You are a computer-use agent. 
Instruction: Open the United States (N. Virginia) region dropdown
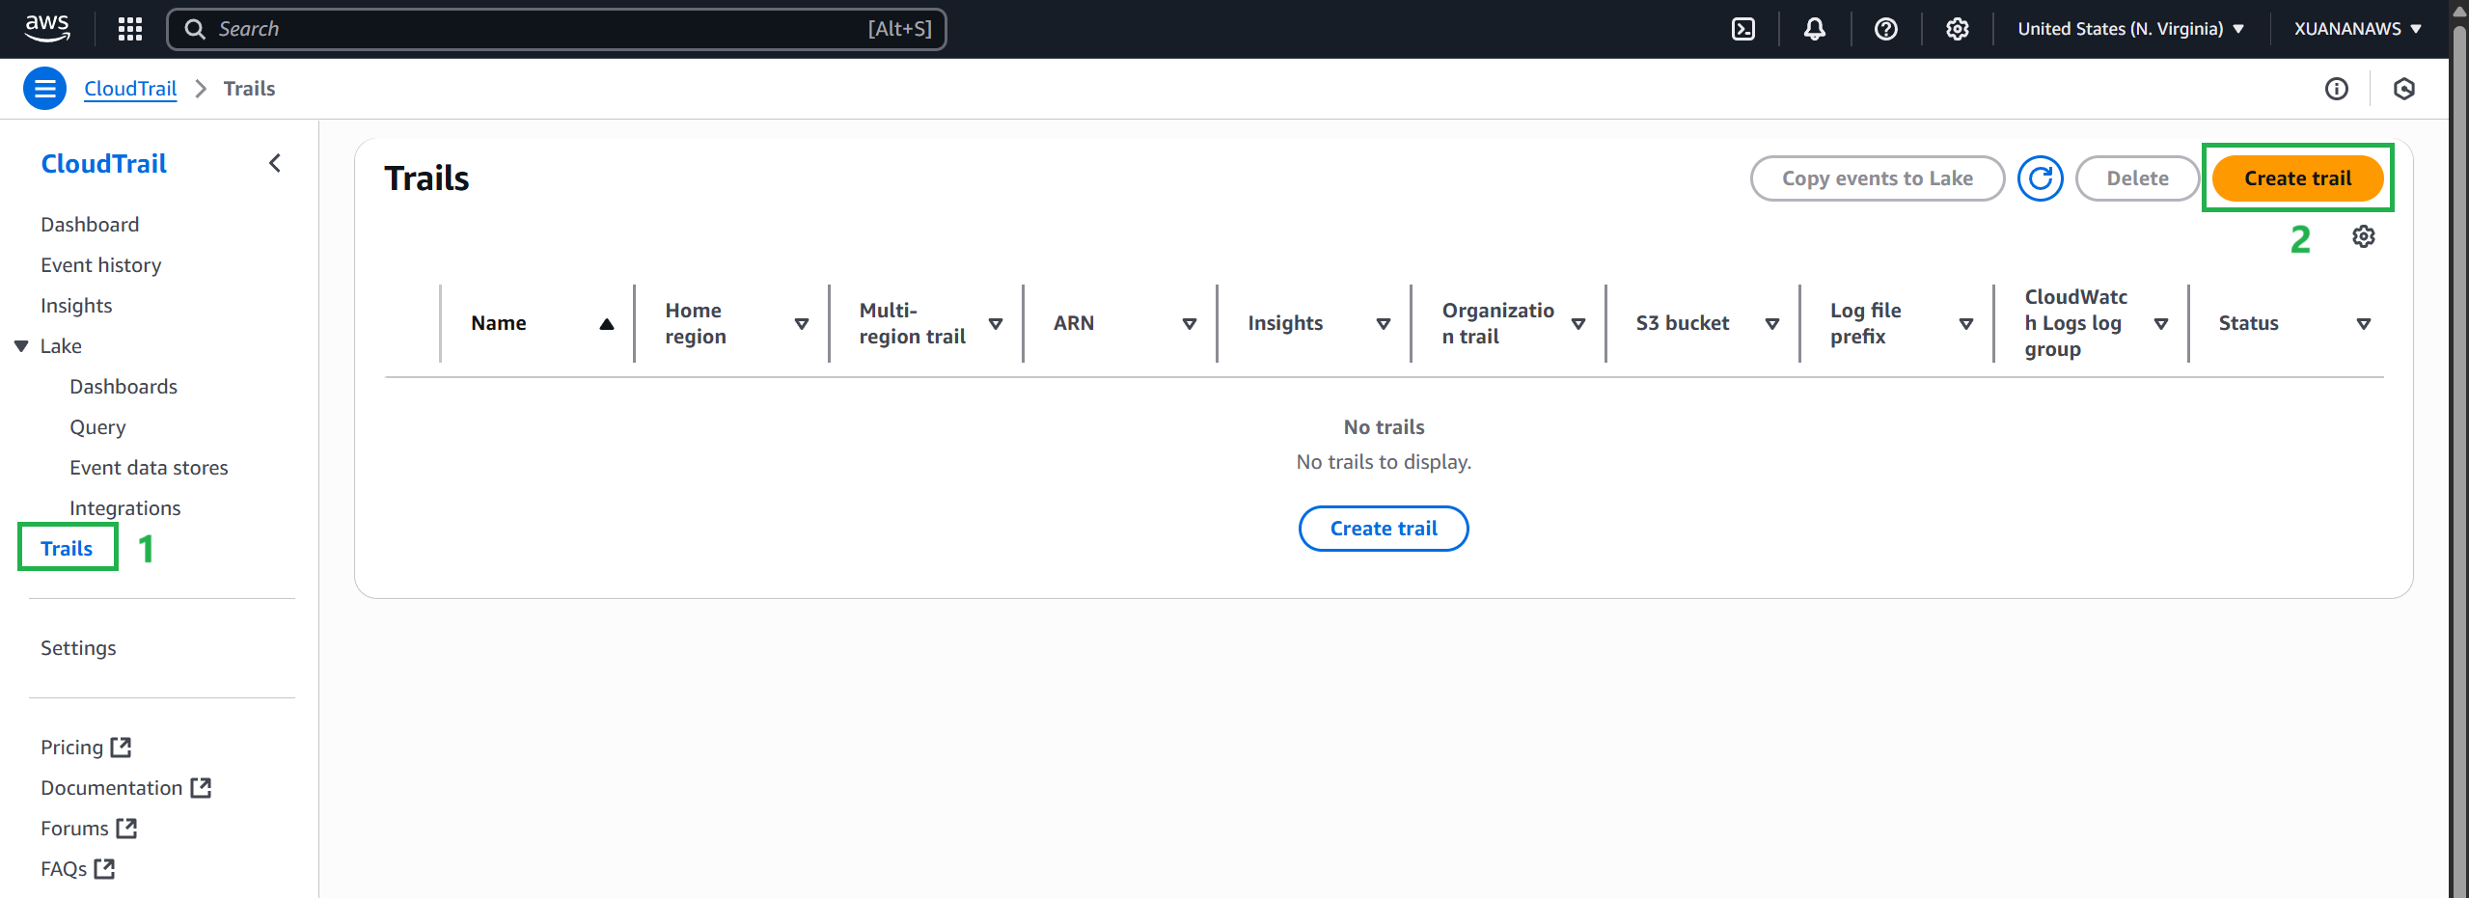click(x=2129, y=29)
